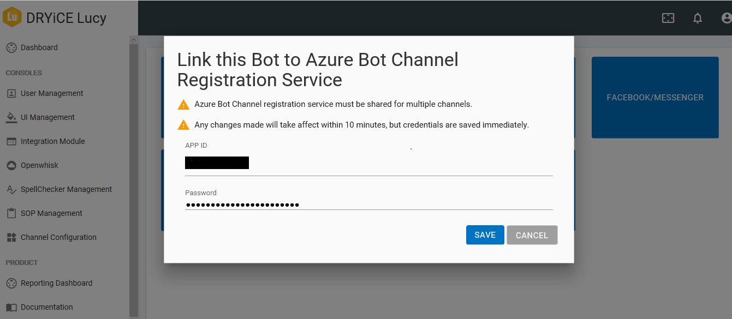Open the Channel Configuration menu item
This screenshot has width=732, height=319.
click(58, 237)
